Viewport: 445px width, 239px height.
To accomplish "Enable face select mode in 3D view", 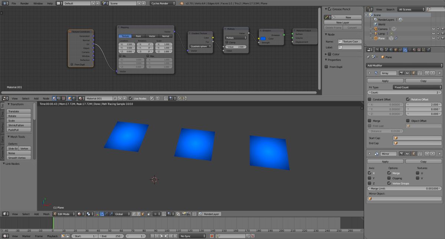I will (143, 214).
